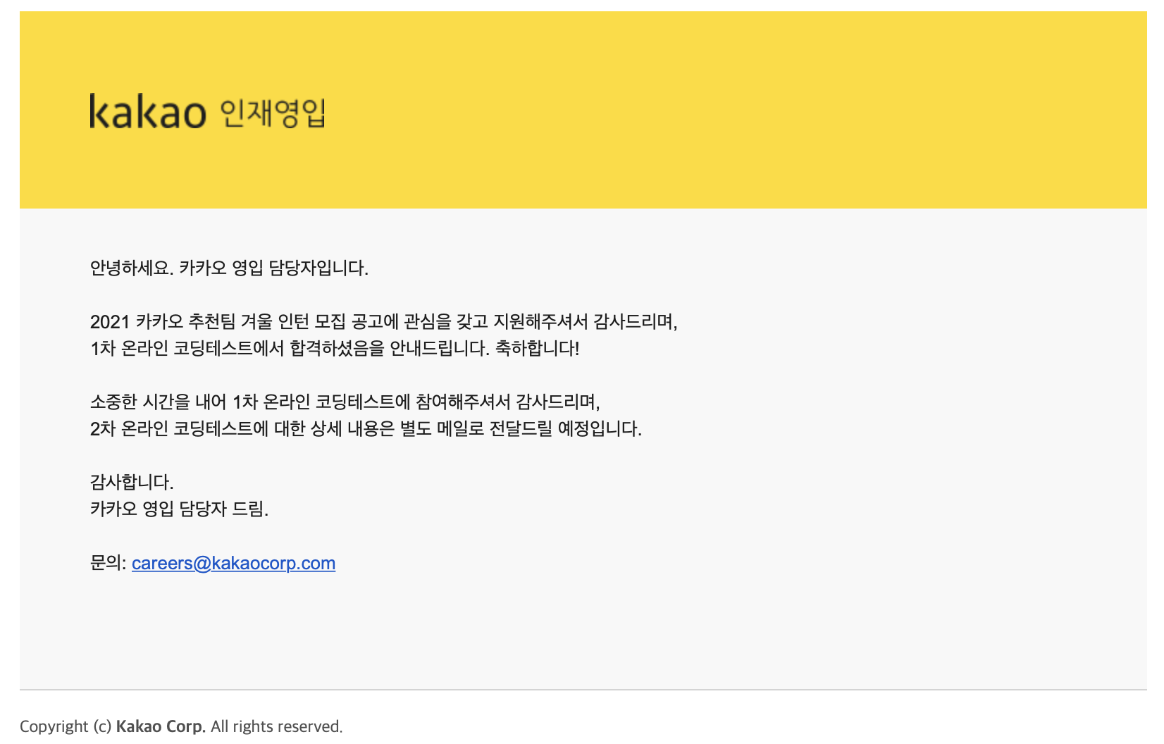This screenshot has height=744, width=1164.
Task: Click the 카카오 영입 담당자 드림 signature
Action: tap(179, 509)
